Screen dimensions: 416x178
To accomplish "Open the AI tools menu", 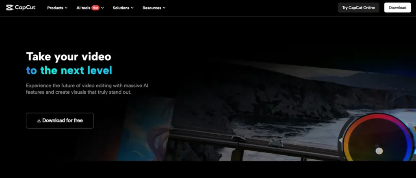I will pos(83,8).
